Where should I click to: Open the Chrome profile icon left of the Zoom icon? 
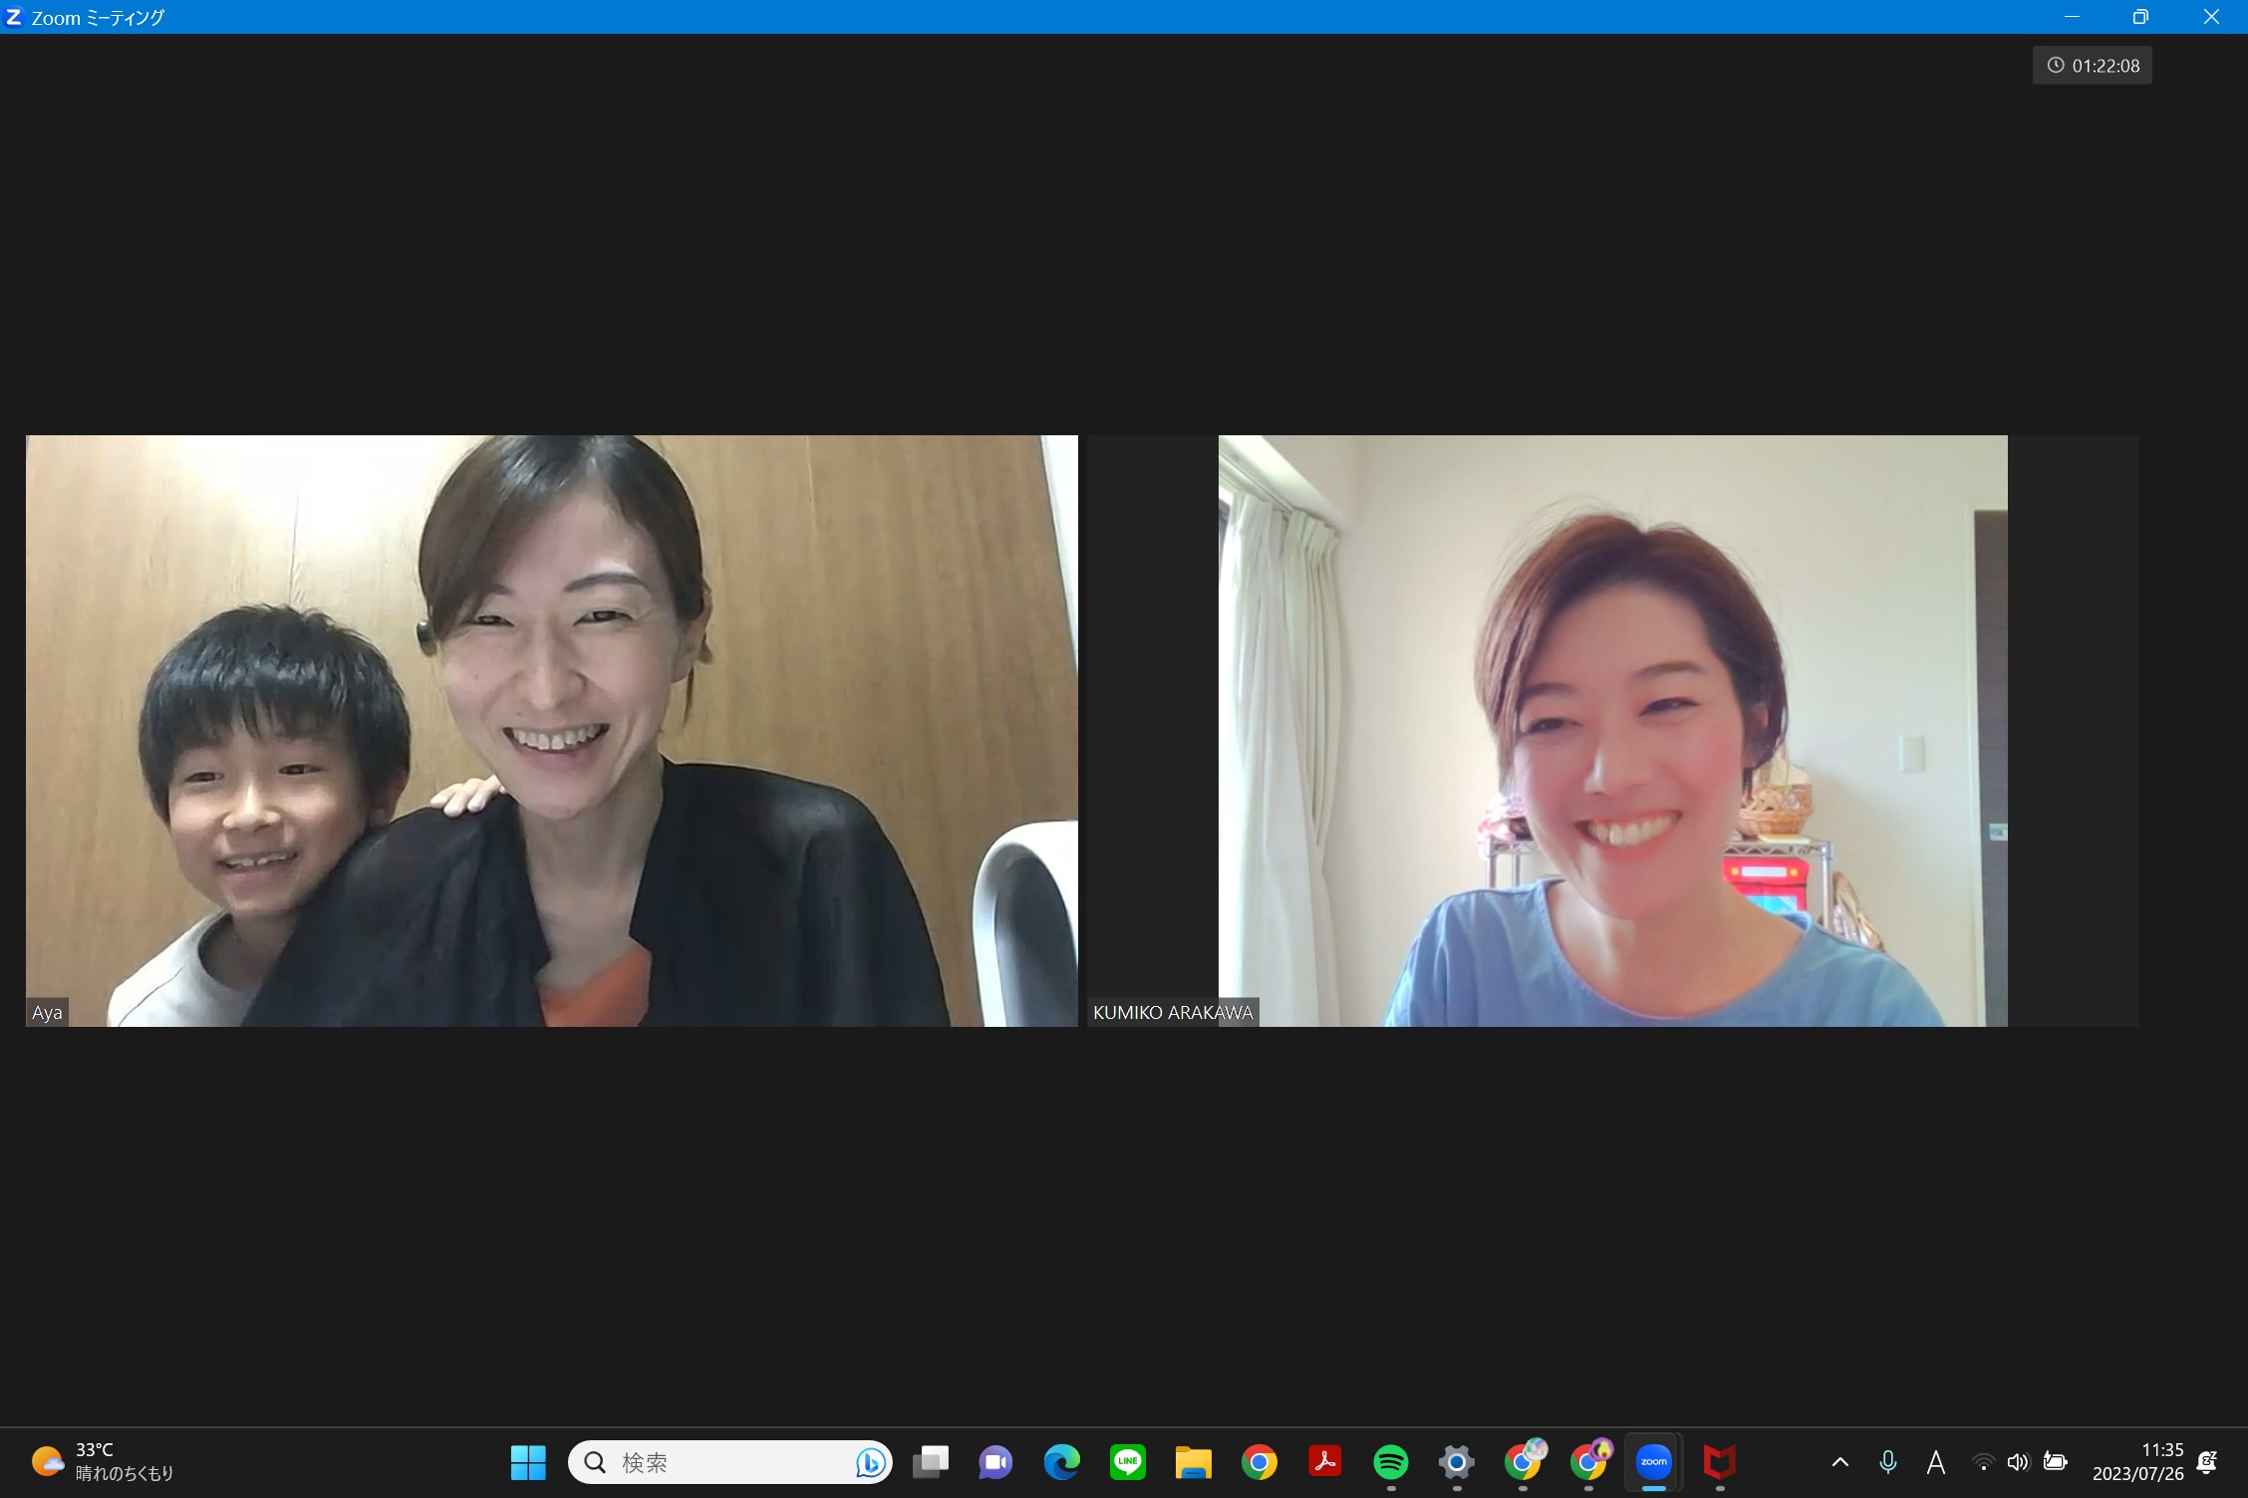pos(1590,1460)
